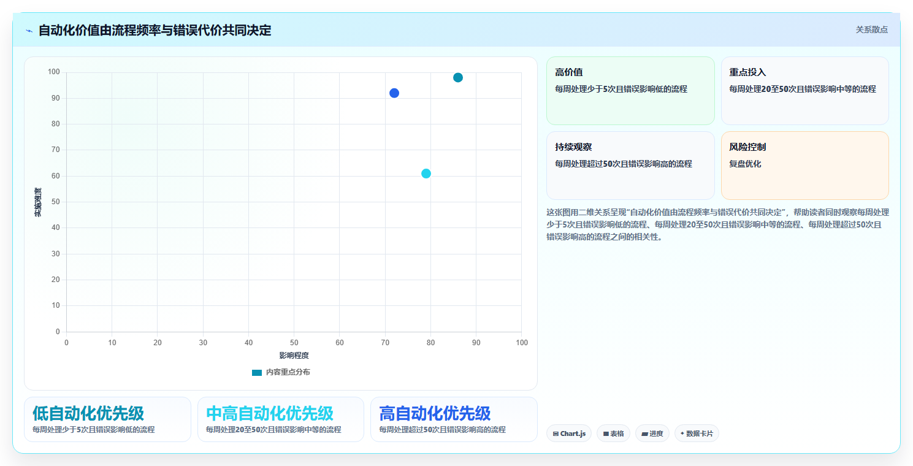This screenshot has height=466, width=913.
Task: Click the 关系散点 label in header
Action: (x=871, y=29)
